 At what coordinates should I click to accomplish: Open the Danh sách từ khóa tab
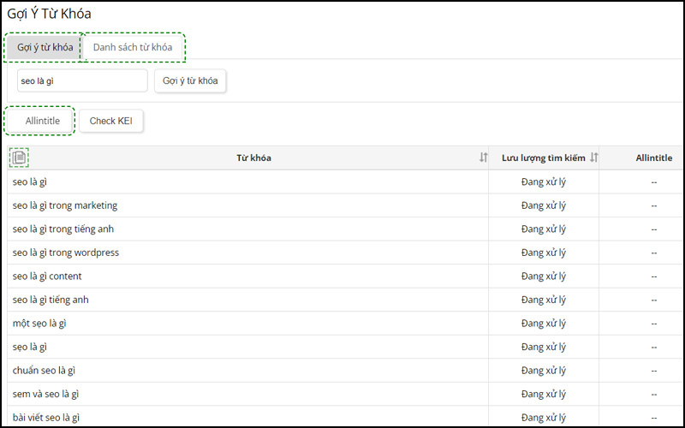click(133, 47)
